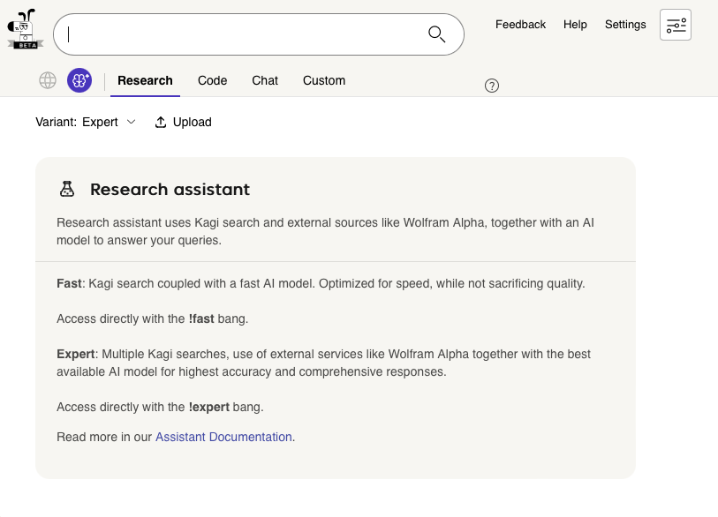Click the Kagi doggo logo

[25, 28]
